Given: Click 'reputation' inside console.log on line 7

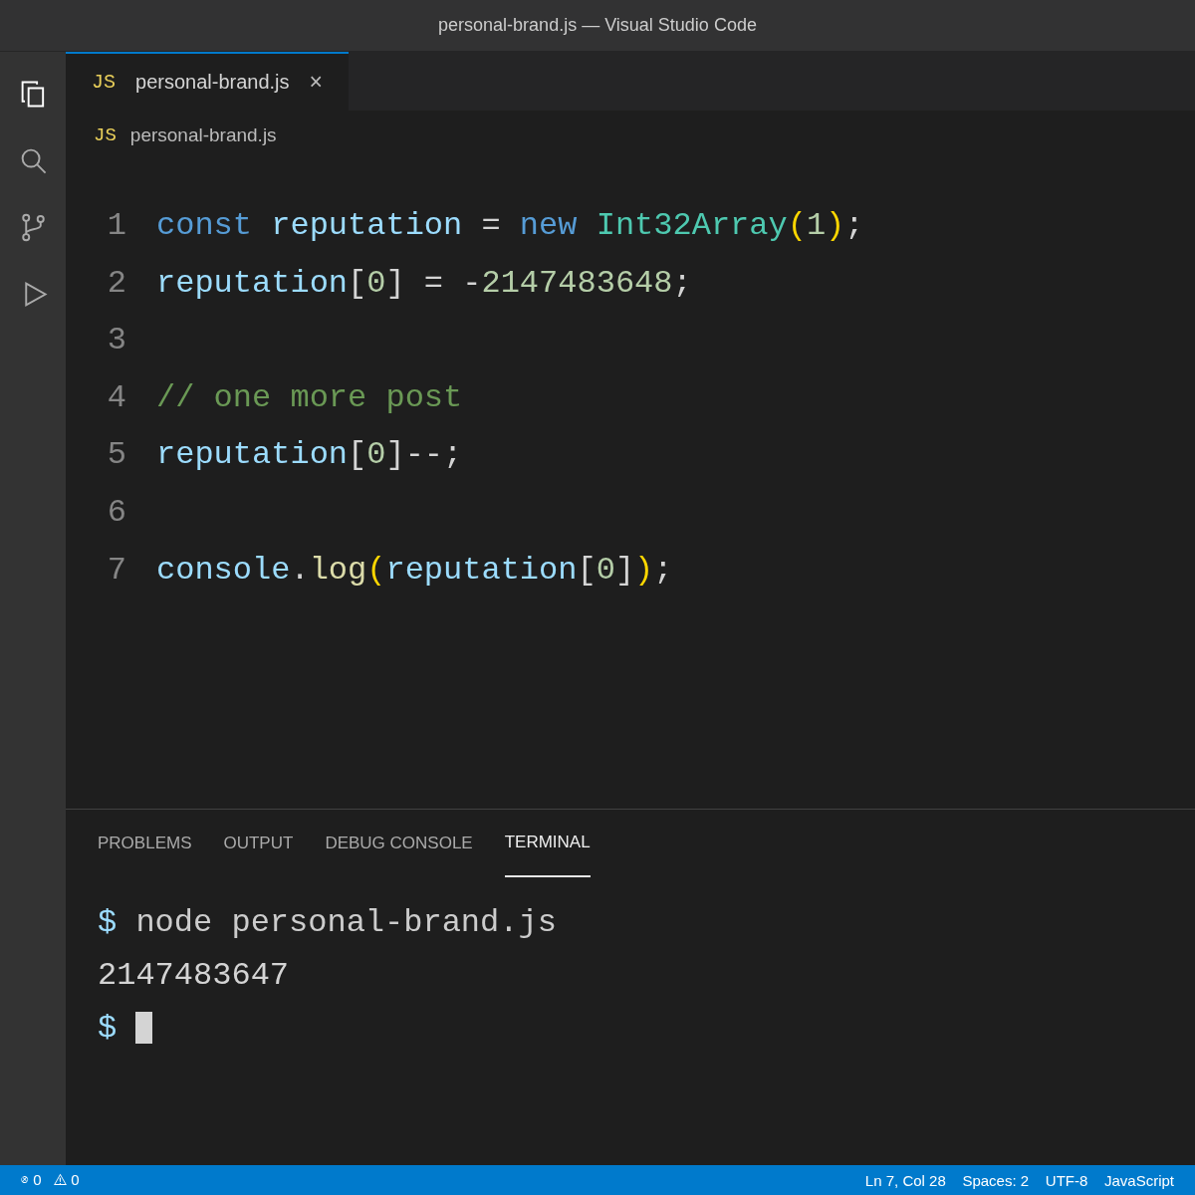Looking at the screenshot, I should point(482,571).
